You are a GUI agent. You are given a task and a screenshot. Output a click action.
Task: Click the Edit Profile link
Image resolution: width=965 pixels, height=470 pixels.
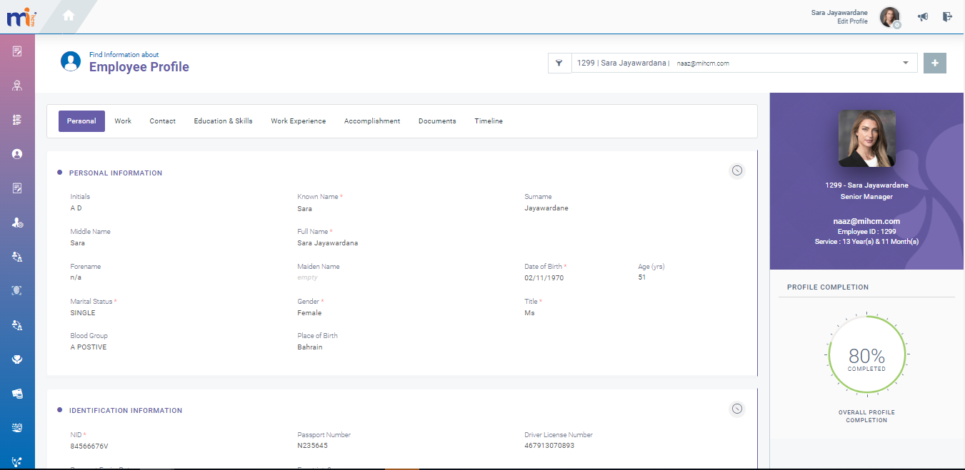(852, 21)
